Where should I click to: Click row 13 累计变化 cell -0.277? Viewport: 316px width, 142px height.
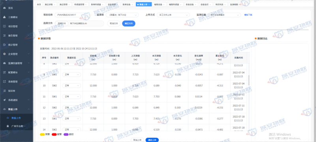[x=220, y=119]
